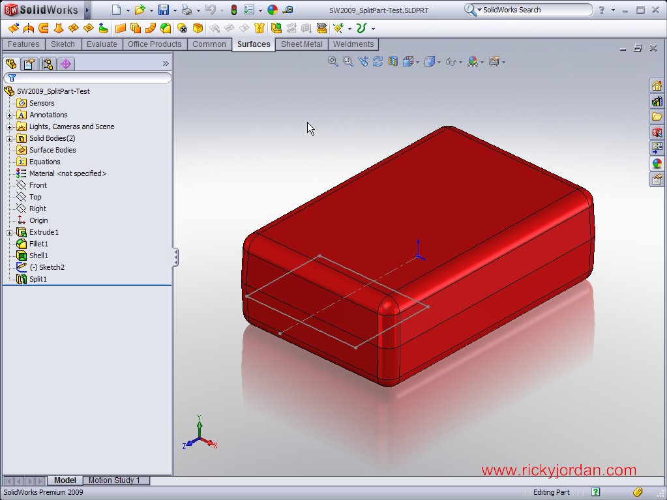Click the FeatureManager filter field
The height and width of the screenshot is (500, 667).
pyautogui.click(x=87, y=78)
